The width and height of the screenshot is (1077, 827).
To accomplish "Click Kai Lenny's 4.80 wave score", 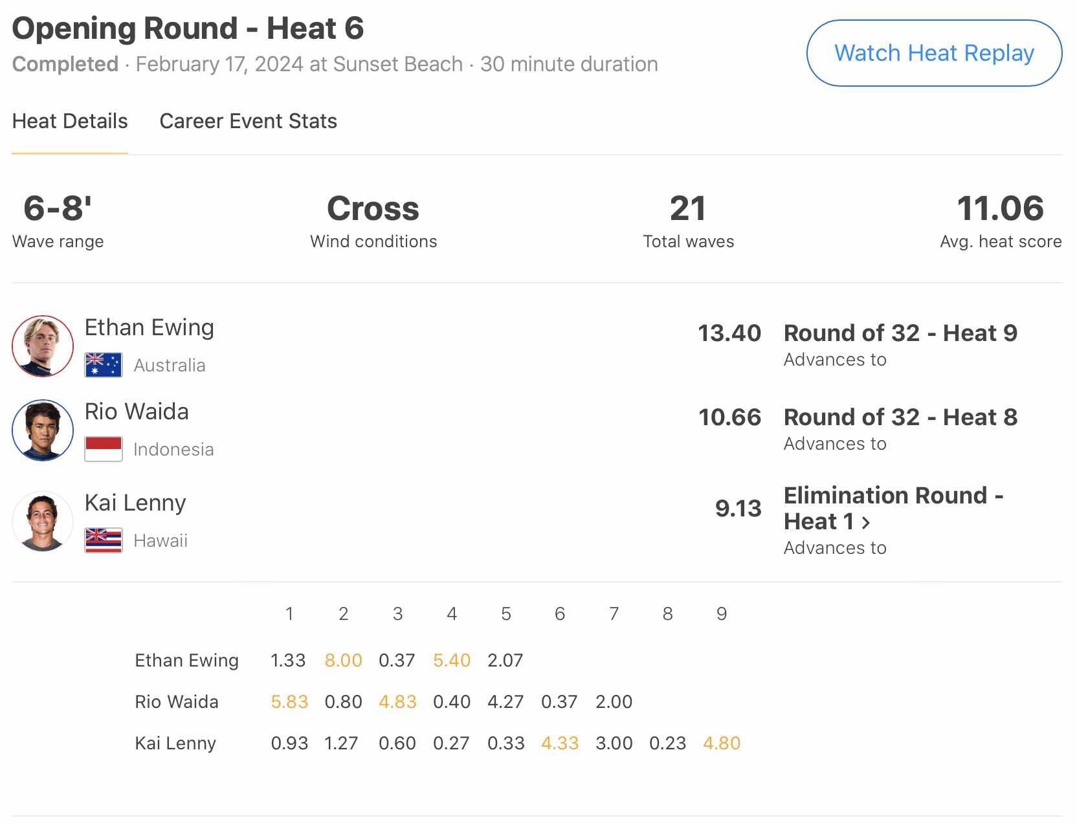I will point(722,743).
